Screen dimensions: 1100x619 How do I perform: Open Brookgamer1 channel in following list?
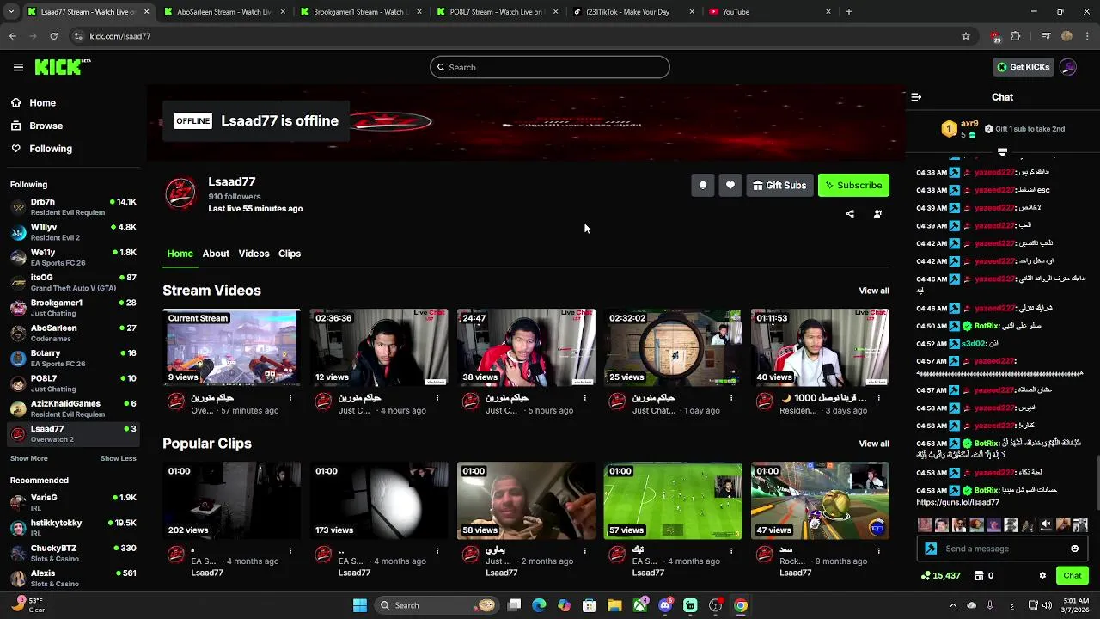[x=73, y=308]
